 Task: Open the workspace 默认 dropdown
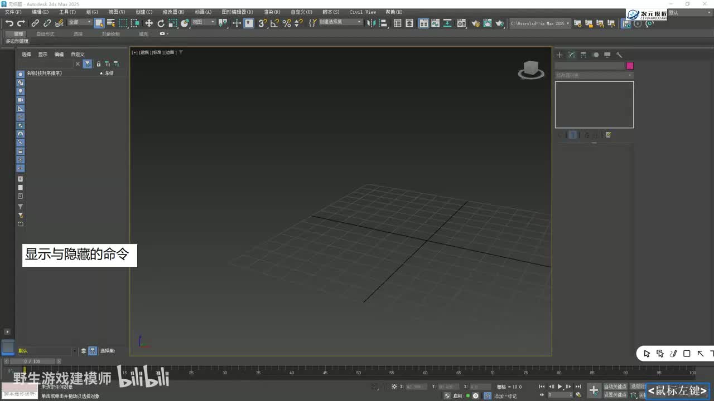[691, 13]
